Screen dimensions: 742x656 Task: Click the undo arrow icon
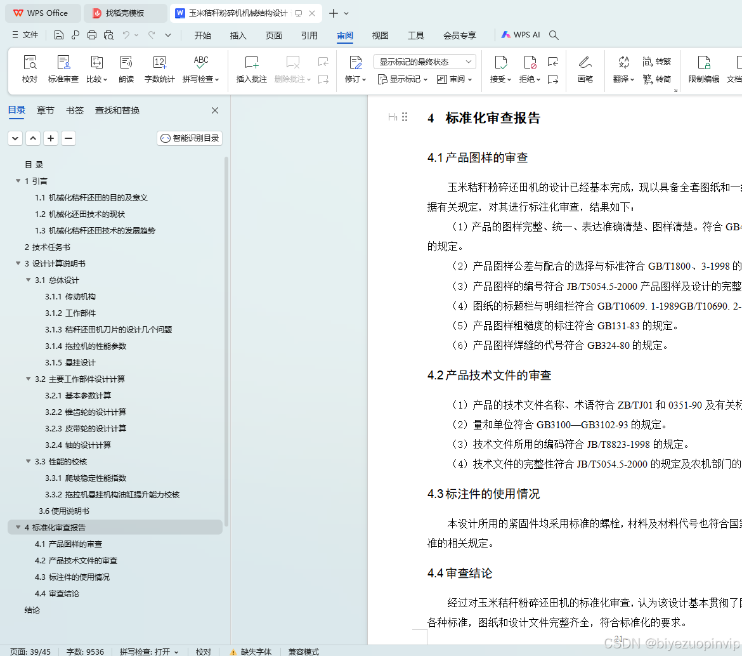[x=126, y=35]
